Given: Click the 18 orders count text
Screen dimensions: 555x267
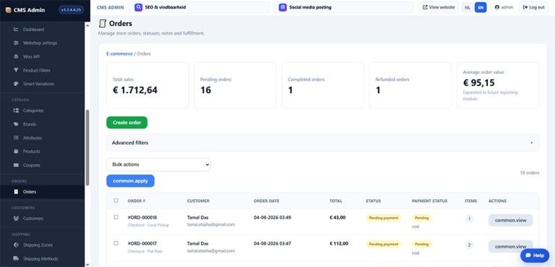Looking at the screenshot, I should pos(530,173).
